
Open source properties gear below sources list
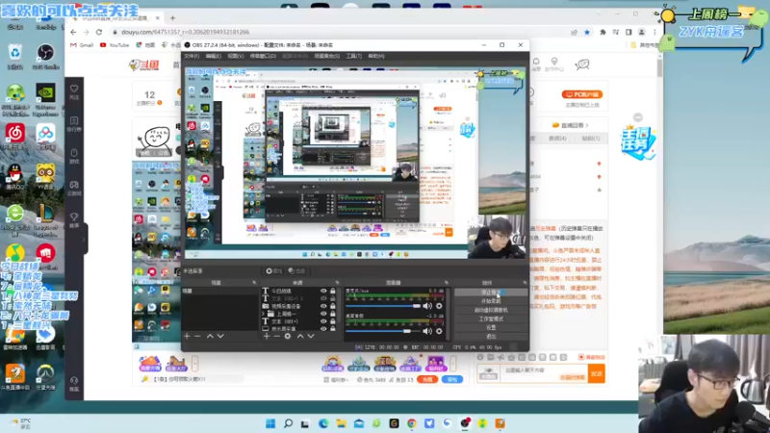[x=288, y=336]
